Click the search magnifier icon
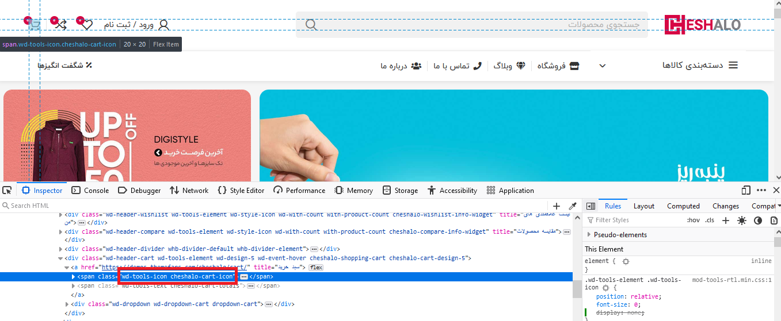 [x=311, y=25]
